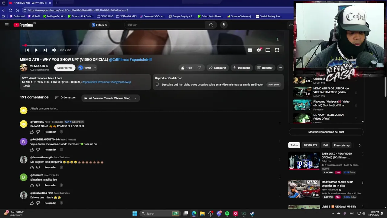The width and height of the screenshot is (387, 218).
Task: Reload the page with refresh icon
Action: point(11,10)
